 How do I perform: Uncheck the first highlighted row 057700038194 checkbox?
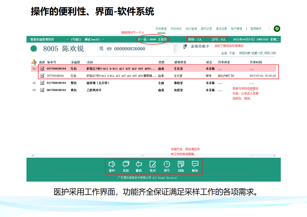42,69
